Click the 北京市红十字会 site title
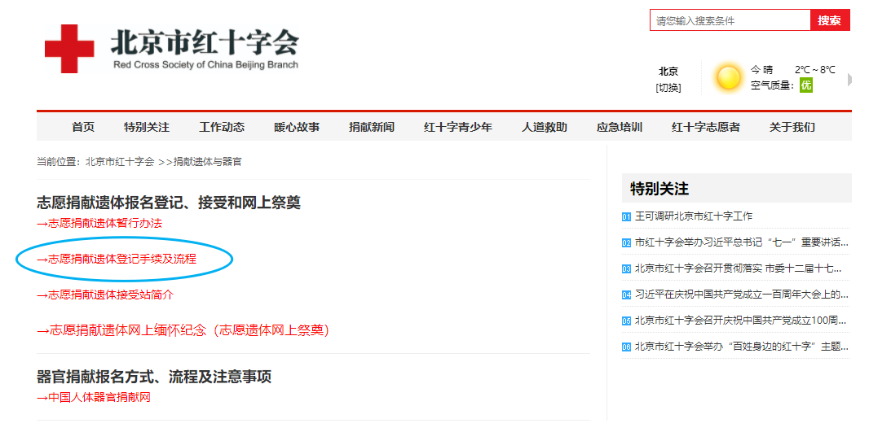 point(205,41)
